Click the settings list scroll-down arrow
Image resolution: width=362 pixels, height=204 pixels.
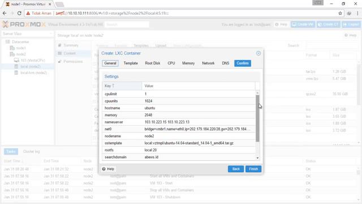coord(257,158)
